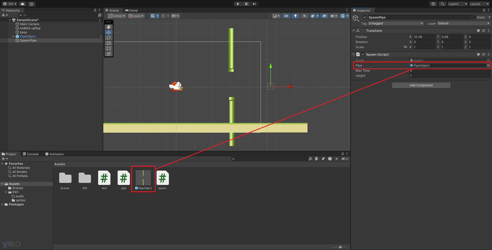Screen dimensions: 492x250
Task: Collapse the Spawn (Script) component
Action: click(x=354, y=55)
